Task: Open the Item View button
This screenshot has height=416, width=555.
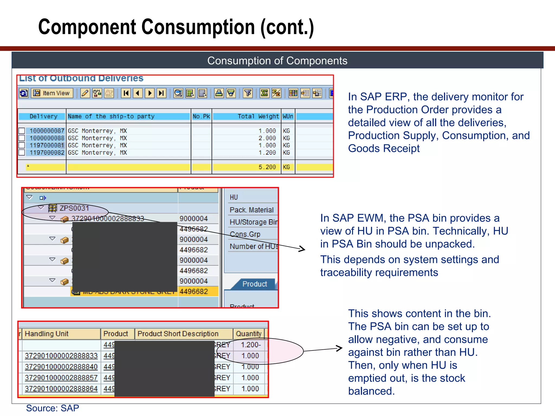Action: pyautogui.click(x=52, y=93)
